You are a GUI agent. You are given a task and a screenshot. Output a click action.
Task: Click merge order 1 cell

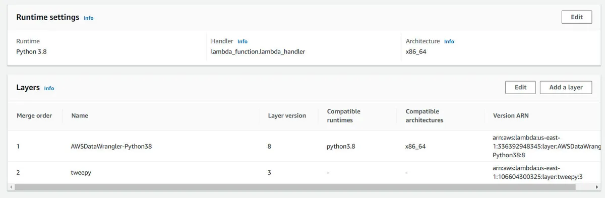coord(18,147)
